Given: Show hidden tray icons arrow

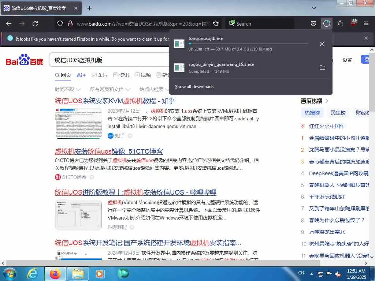Looking at the screenshot, I should tap(311, 274).
